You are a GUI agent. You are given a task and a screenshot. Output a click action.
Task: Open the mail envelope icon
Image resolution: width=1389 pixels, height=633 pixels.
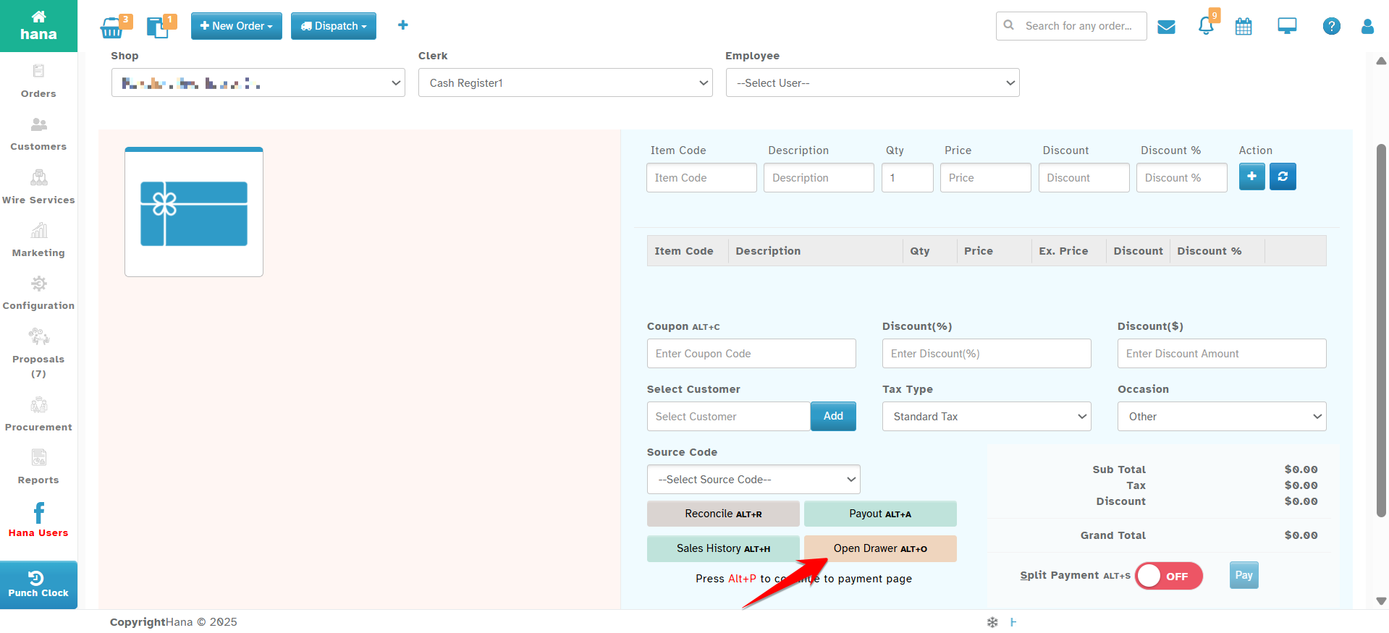point(1166,27)
